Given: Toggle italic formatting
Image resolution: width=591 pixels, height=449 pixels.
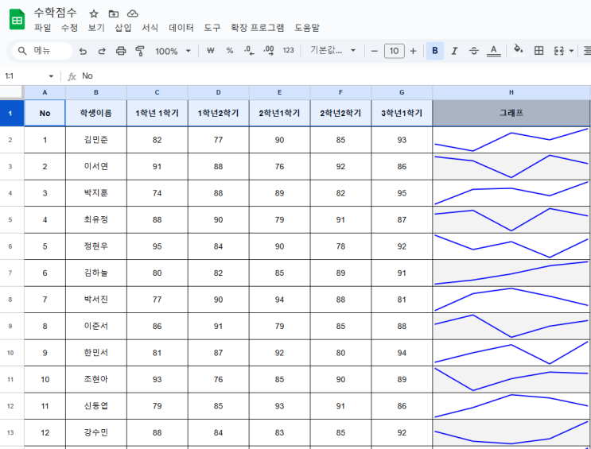Looking at the screenshot, I should tap(454, 51).
